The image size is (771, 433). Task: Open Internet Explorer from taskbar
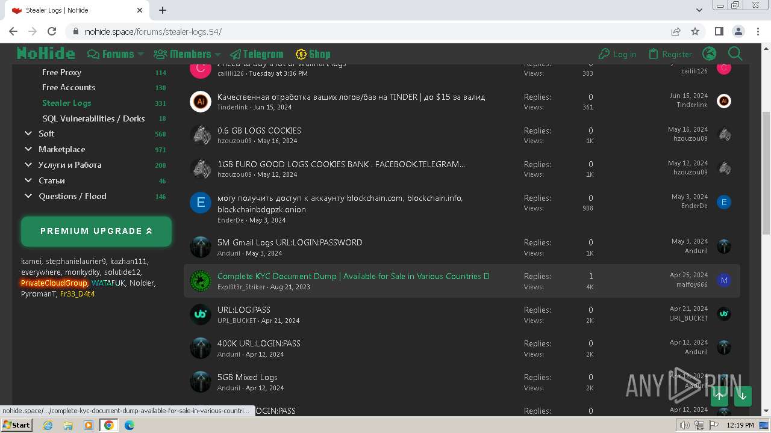pyautogui.click(x=48, y=425)
